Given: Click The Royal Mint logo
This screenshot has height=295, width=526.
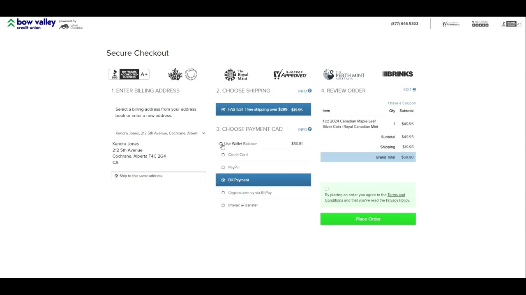Looking at the screenshot, I should tap(236, 75).
